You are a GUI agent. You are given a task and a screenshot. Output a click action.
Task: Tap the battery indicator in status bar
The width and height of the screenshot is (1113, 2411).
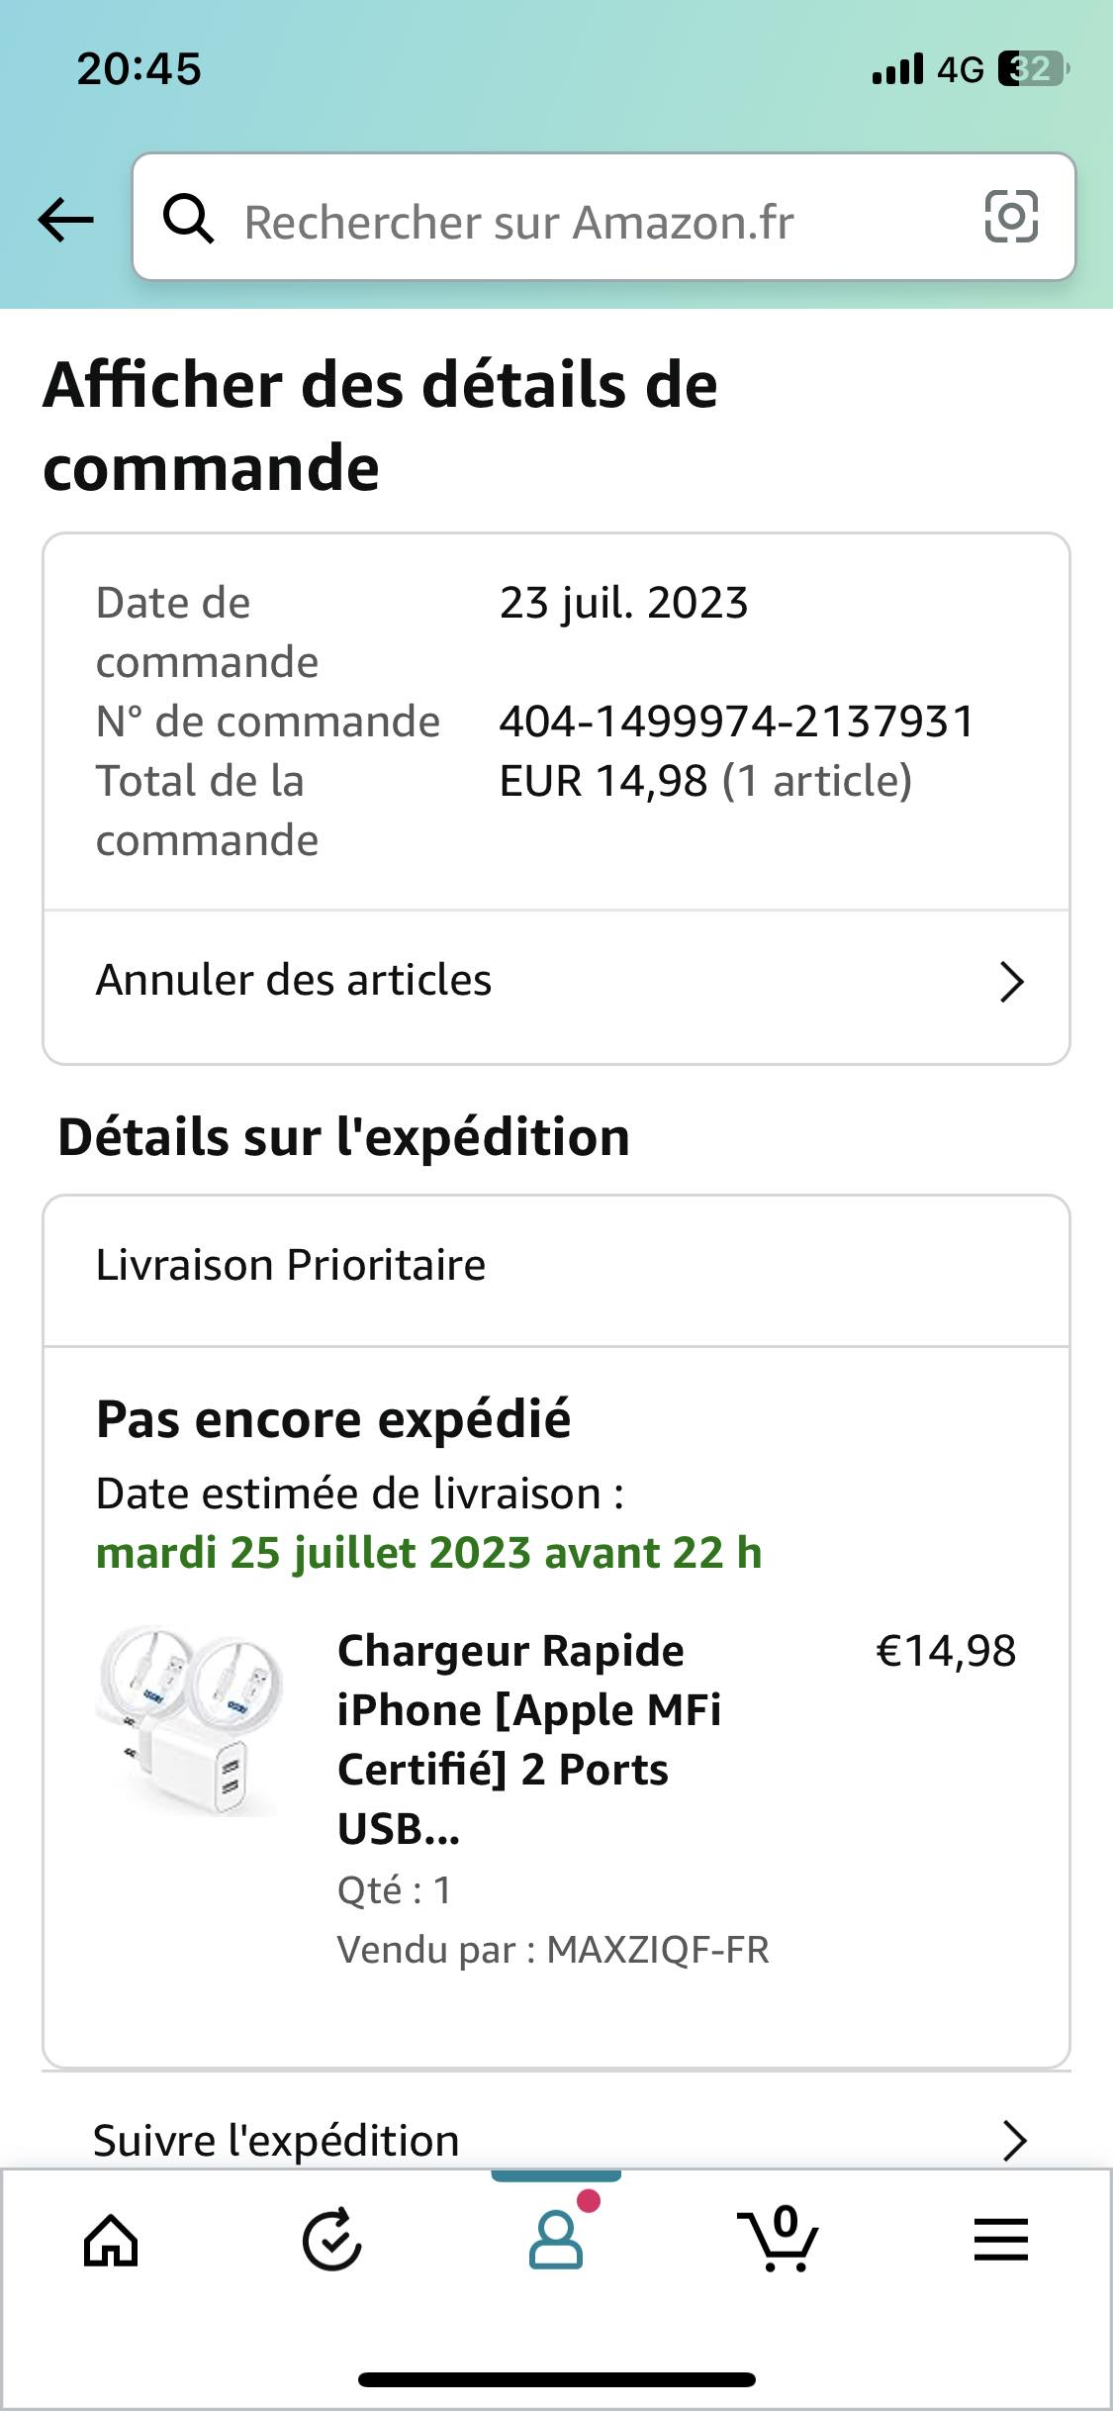coord(1033,69)
